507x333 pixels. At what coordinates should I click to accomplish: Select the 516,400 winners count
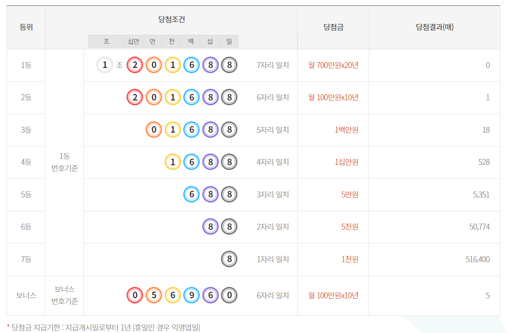tap(477, 259)
